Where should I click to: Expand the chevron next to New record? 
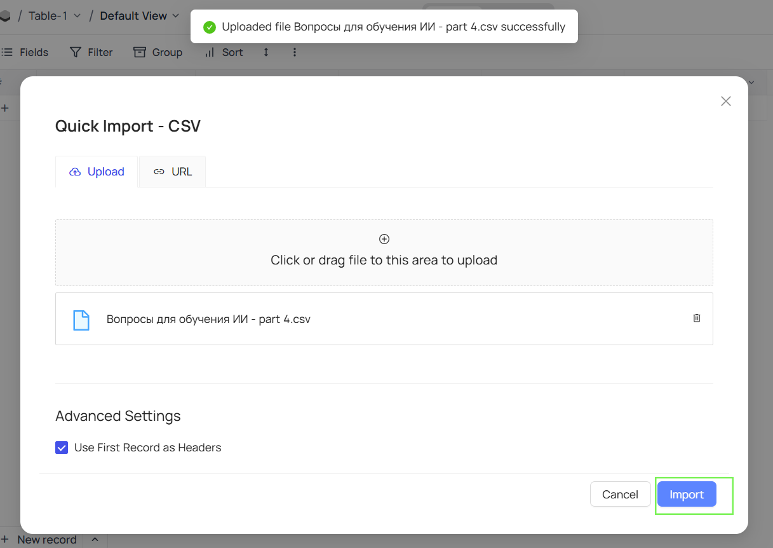(x=95, y=540)
